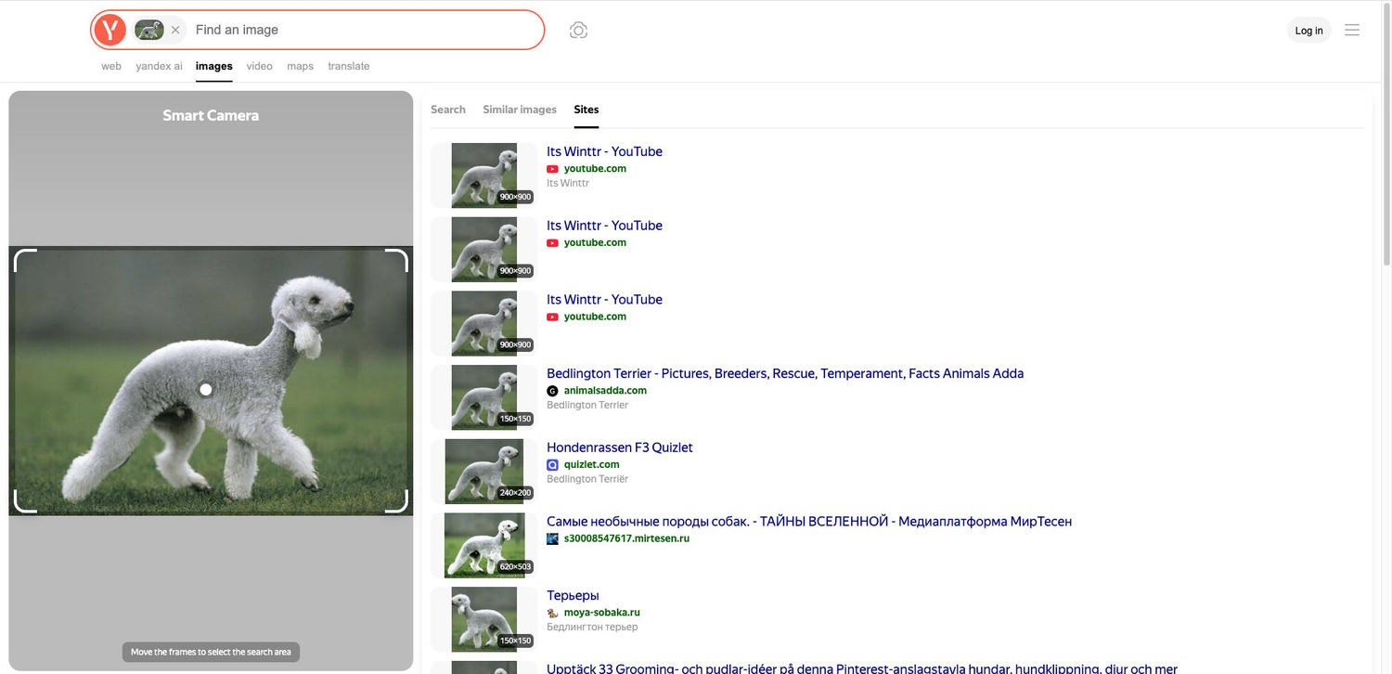The height and width of the screenshot is (674, 1392).
Task: Open the 240×200 Quizlet thumbnail
Action: click(484, 472)
